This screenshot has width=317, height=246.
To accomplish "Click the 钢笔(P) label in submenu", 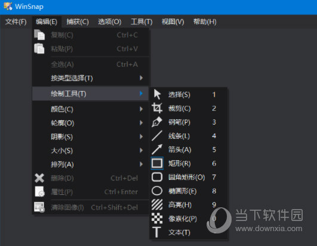I will [179, 122].
